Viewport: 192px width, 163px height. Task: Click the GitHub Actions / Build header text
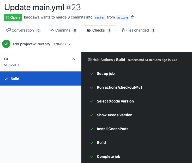[x=106, y=60]
